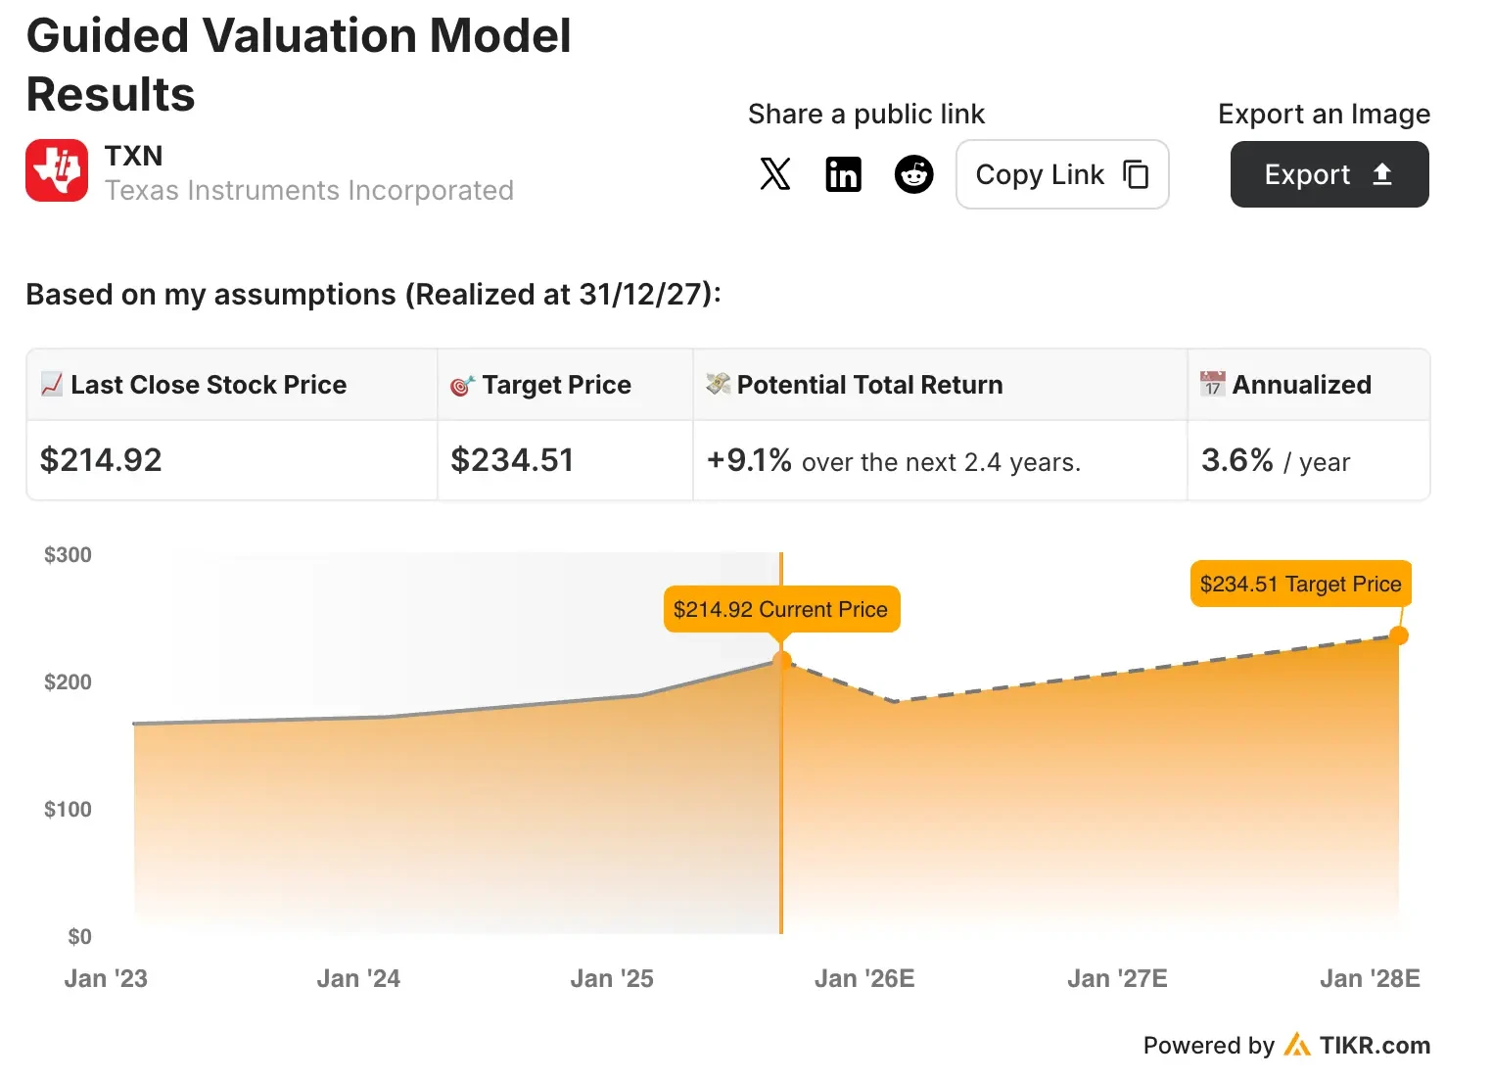
Task: Click the calendar icon beside Annualized
Action: pos(1212,384)
